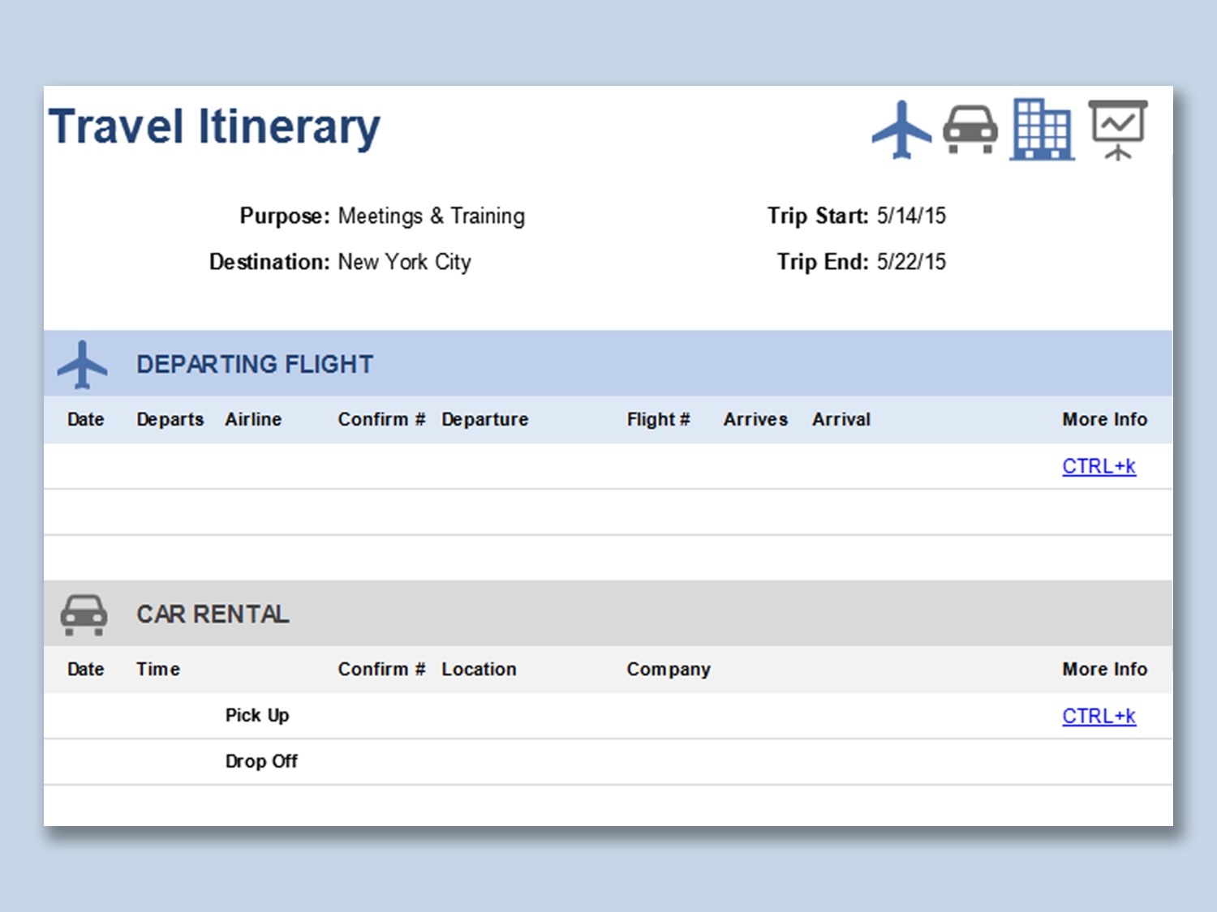1217x912 pixels.
Task: Click the blue building hotel icon
Action: coord(1042,130)
